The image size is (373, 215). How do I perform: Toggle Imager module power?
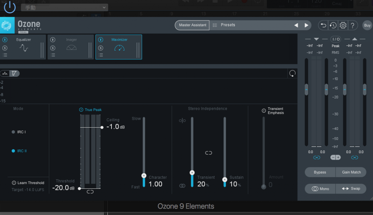[53, 40]
